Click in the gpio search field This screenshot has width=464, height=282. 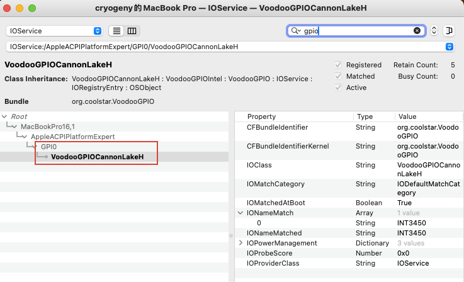[x=356, y=31]
